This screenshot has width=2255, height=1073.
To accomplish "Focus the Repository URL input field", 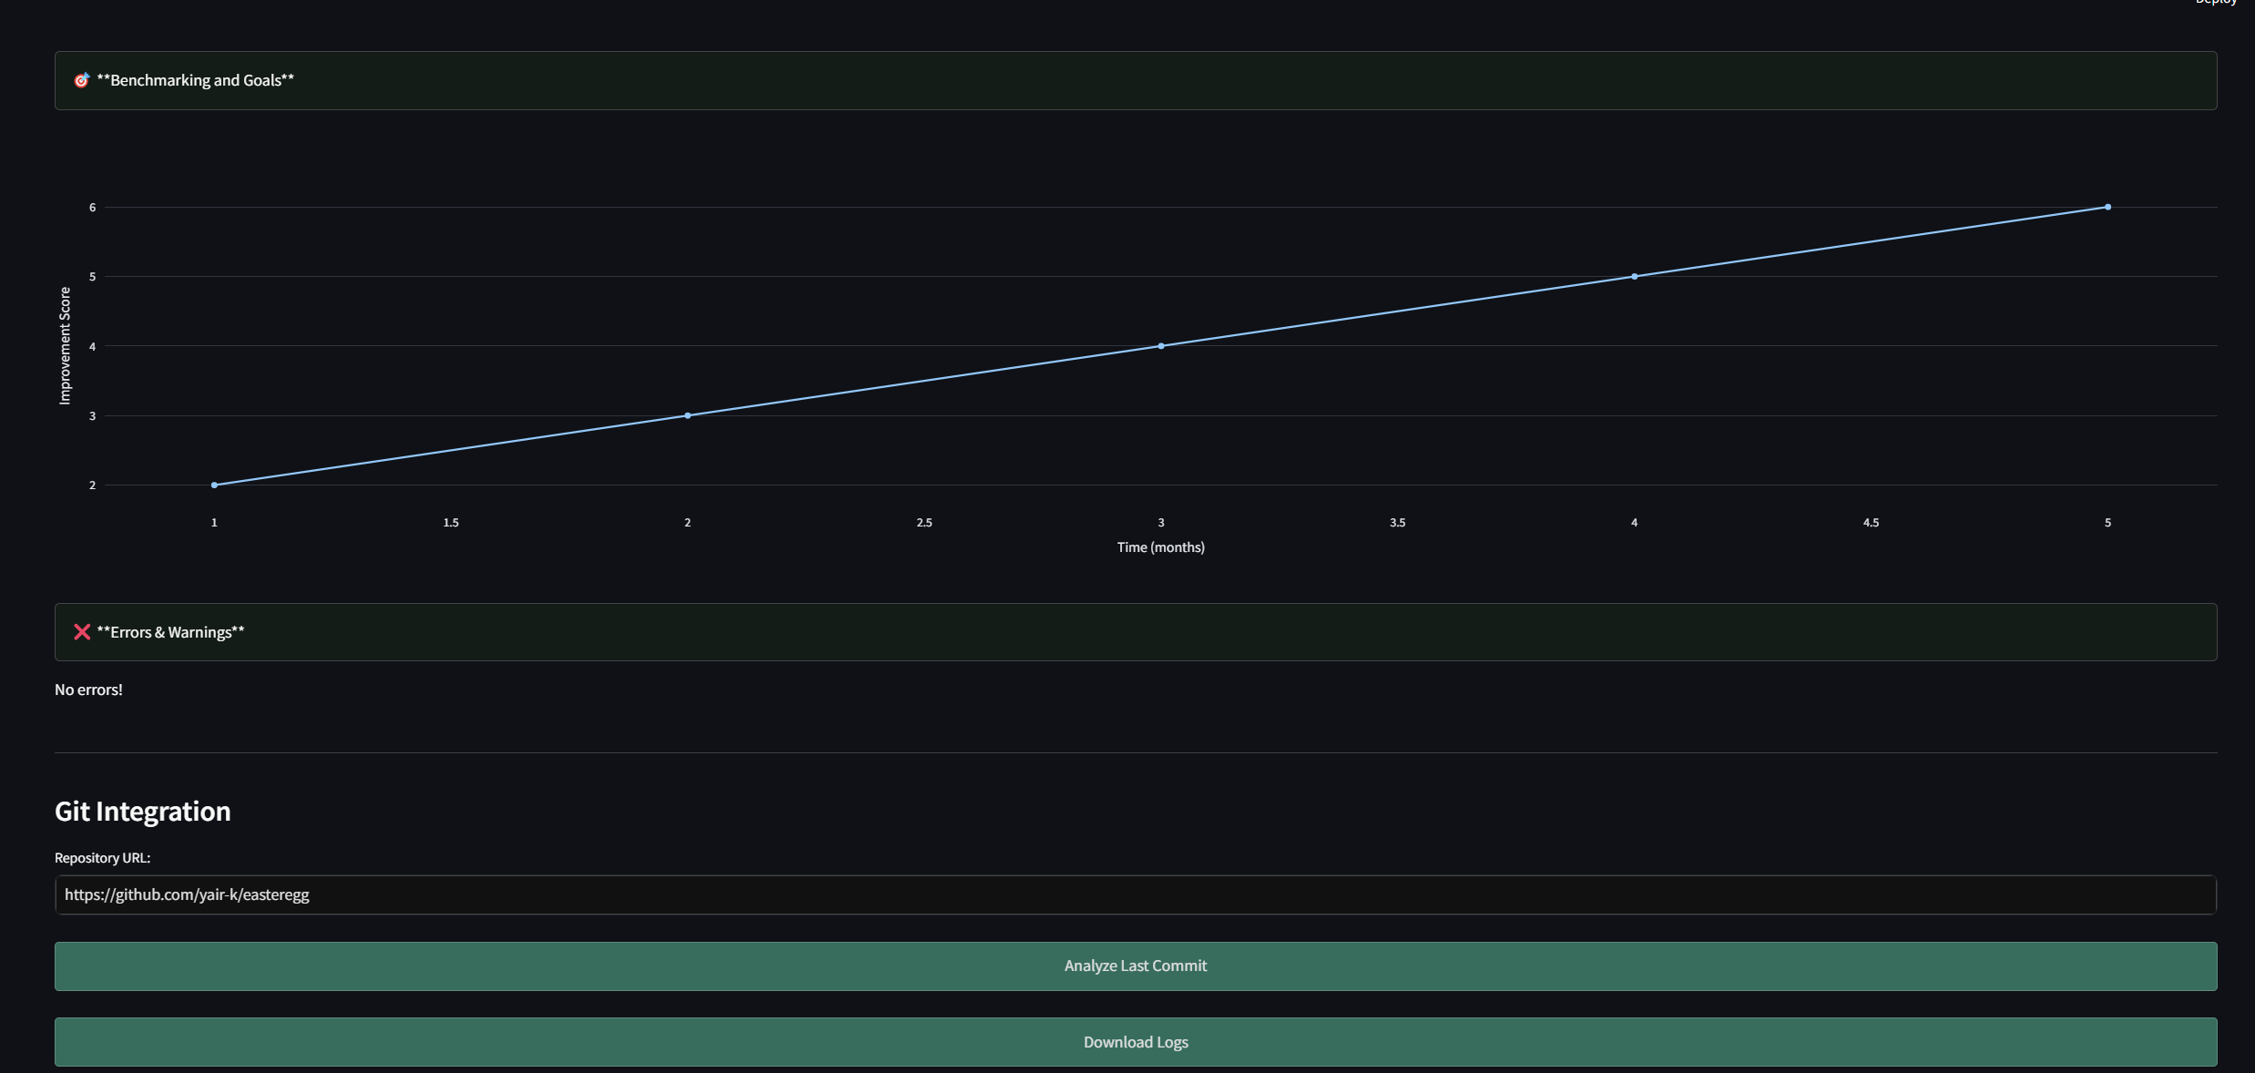I will click(1135, 894).
